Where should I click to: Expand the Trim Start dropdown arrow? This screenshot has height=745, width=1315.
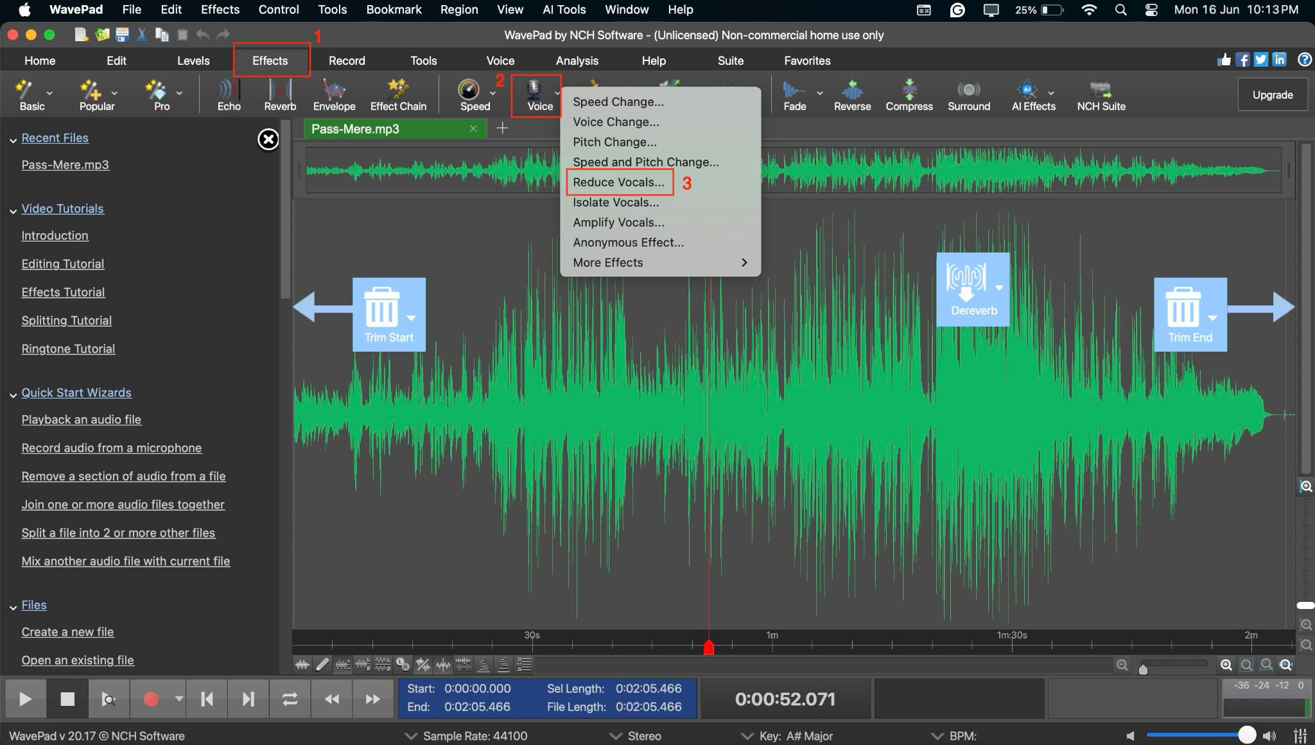[412, 317]
